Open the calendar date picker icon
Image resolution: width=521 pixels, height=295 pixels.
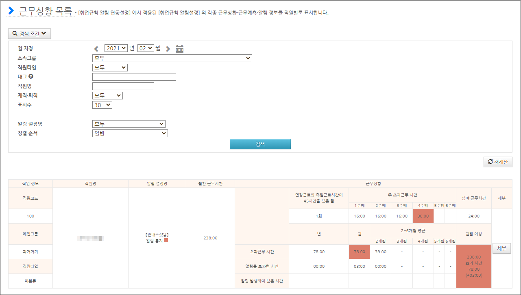pyautogui.click(x=180, y=49)
